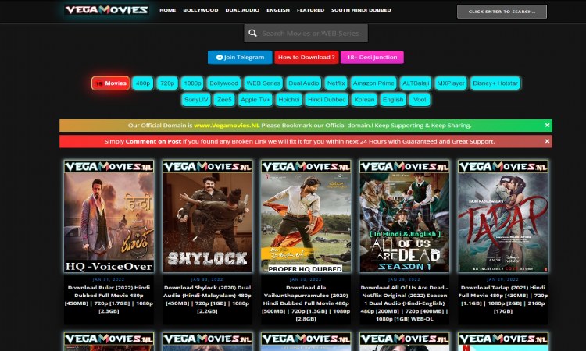
Task: Open the Home menu item
Action: (167, 10)
